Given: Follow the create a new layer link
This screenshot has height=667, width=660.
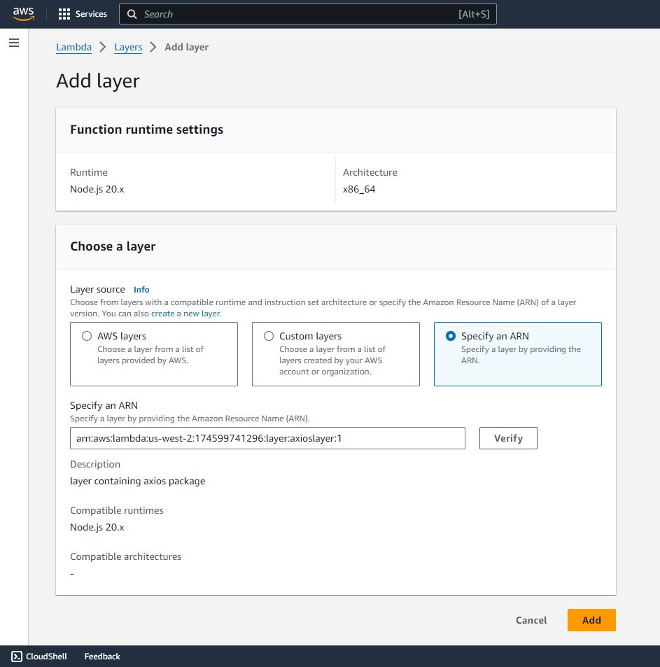Looking at the screenshot, I should [x=185, y=314].
